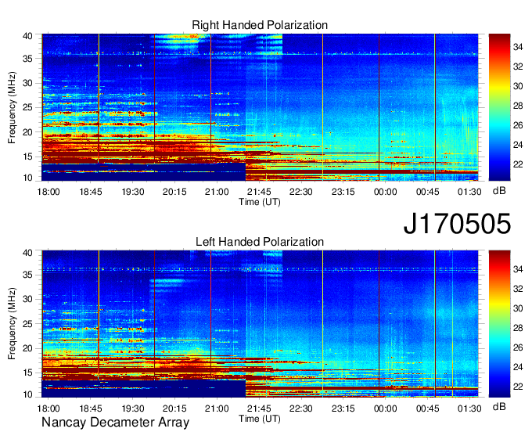532x432 pixels.
Task: Click the Nancay Decameter Array caption
Action: pos(115,423)
